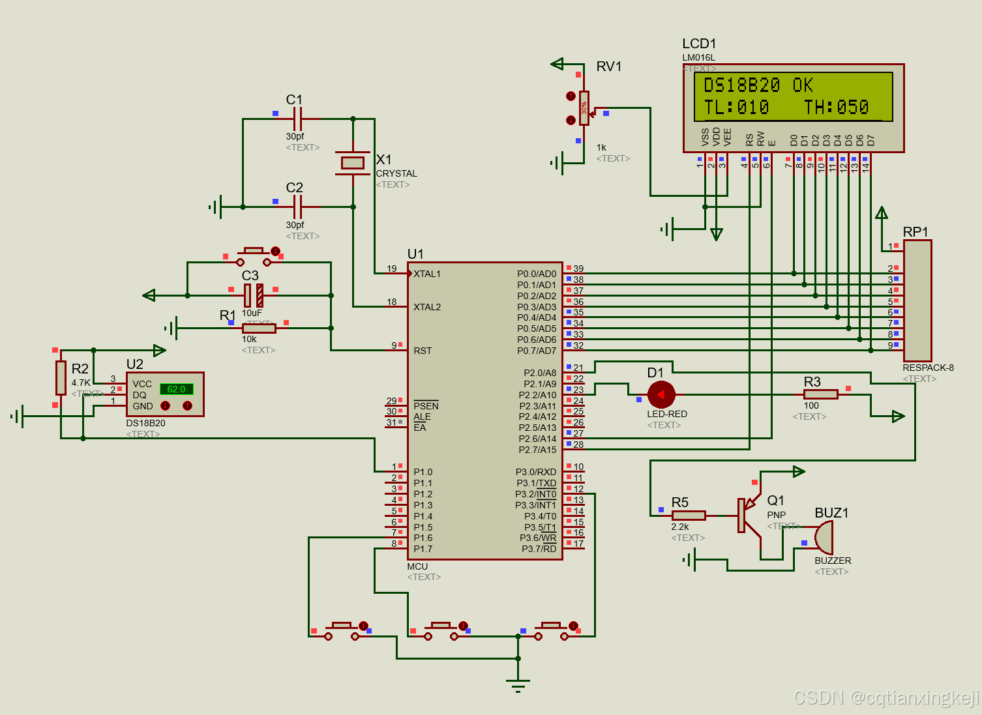Select the ground symbol beside C2
Viewport: 982px width, 715px height.
(x=216, y=207)
